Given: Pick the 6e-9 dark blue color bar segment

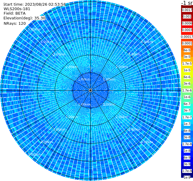Looking at the screenshot, I should [x=187, y=157].
